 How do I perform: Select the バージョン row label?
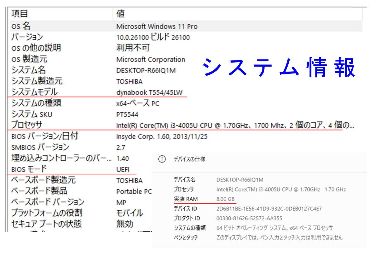tap(27, 37)
